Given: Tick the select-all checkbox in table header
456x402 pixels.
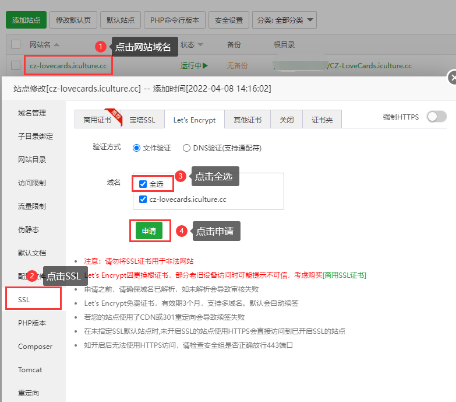Looking at the screenshot, I should [16, 44].
